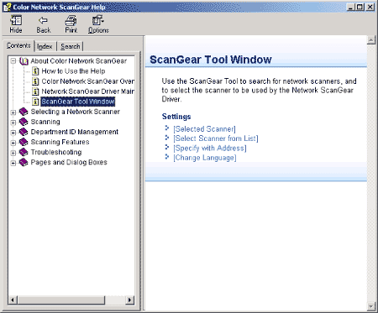Expand the Pages and Dialog Boxes node

(13, 163)
